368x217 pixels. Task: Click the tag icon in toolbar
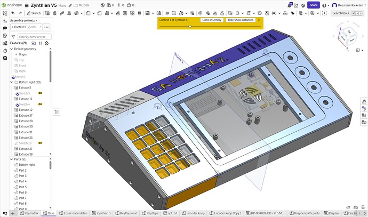(x=293, y=13)
